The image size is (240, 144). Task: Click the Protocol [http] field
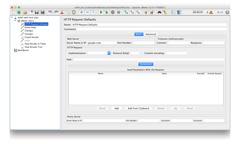click(135, 53)
